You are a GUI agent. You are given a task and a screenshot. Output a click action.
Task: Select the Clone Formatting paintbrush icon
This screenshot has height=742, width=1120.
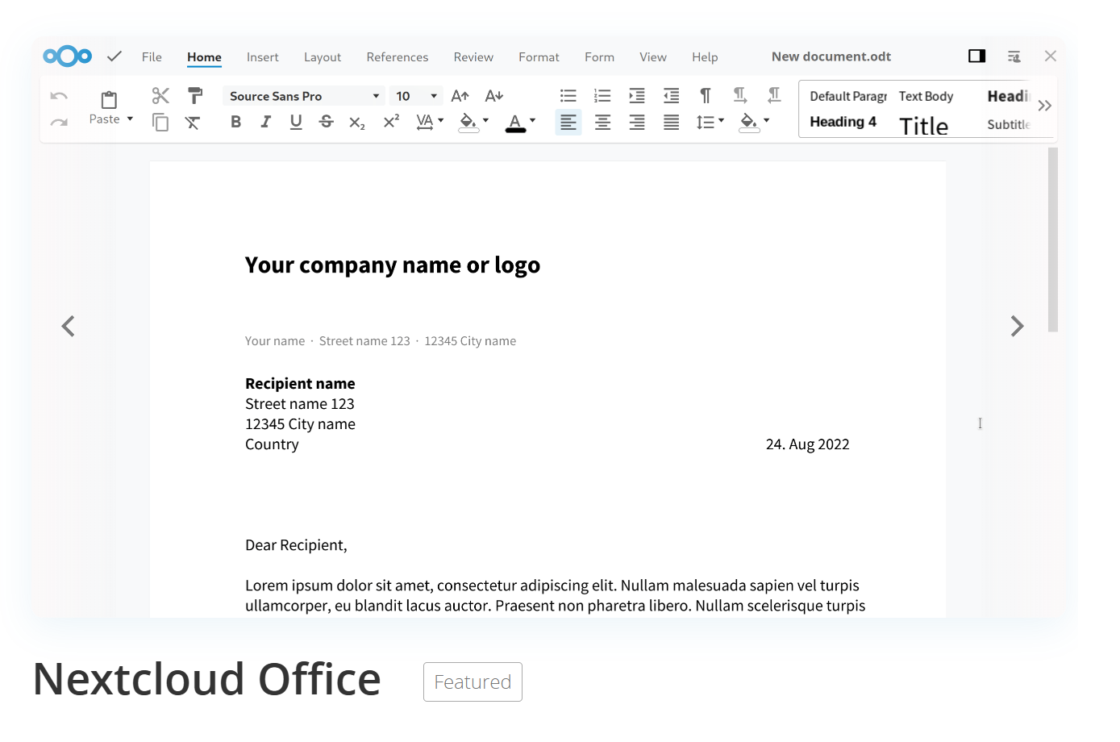194,96
